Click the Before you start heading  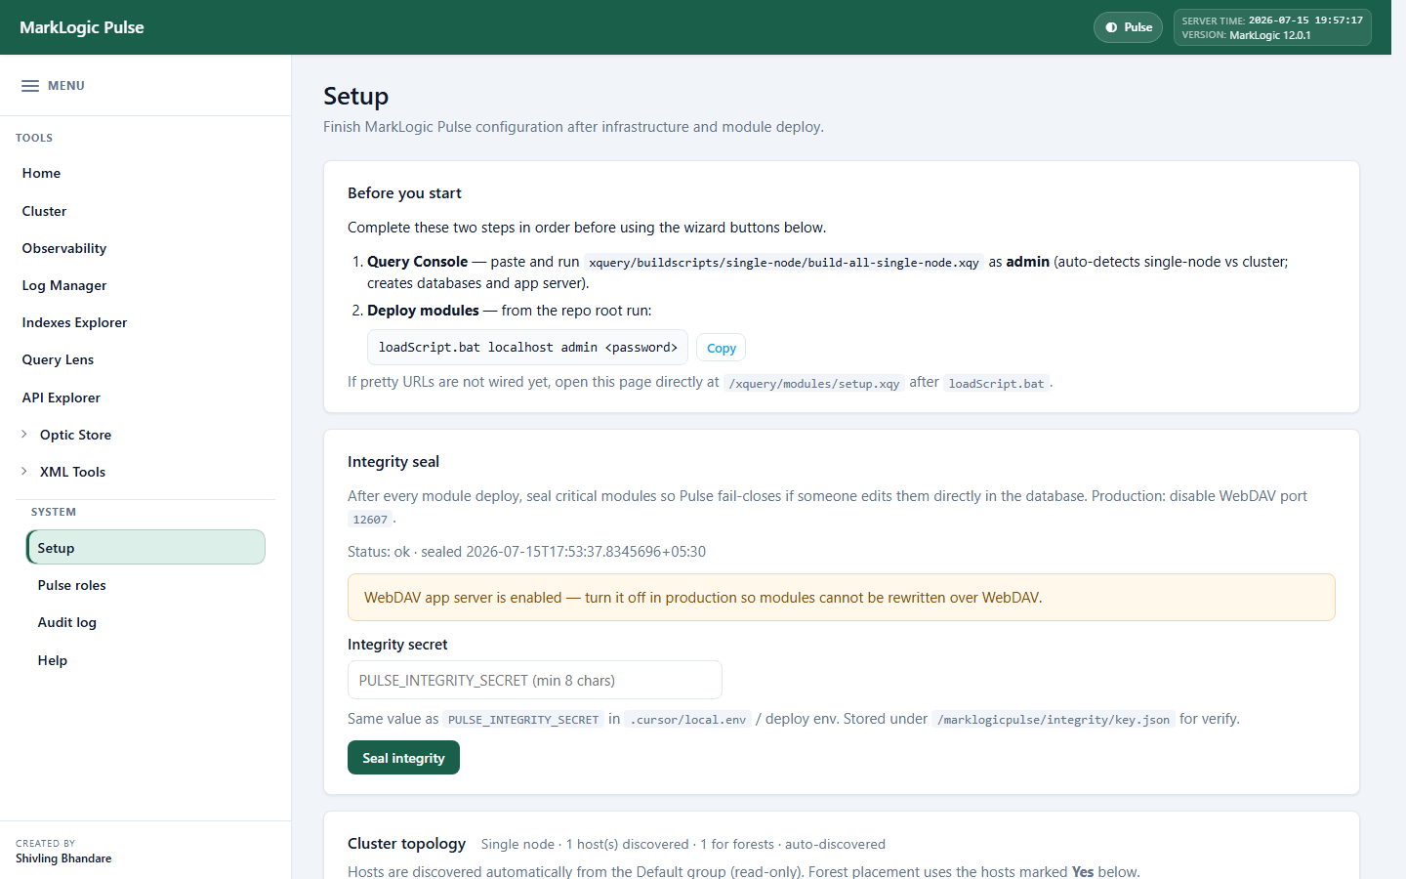404,193
